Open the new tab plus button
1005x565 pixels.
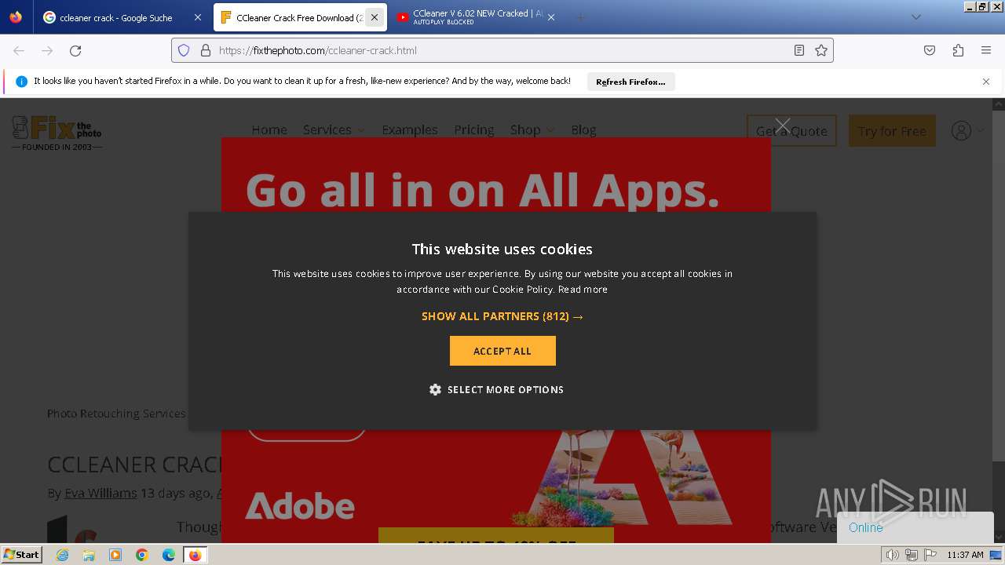(x=580, y=17)
